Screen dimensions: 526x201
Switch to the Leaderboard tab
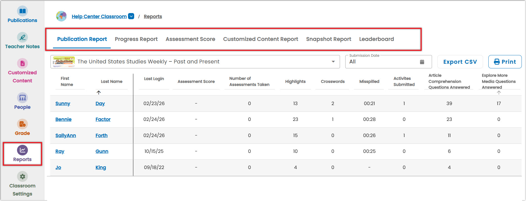point(377,39)
